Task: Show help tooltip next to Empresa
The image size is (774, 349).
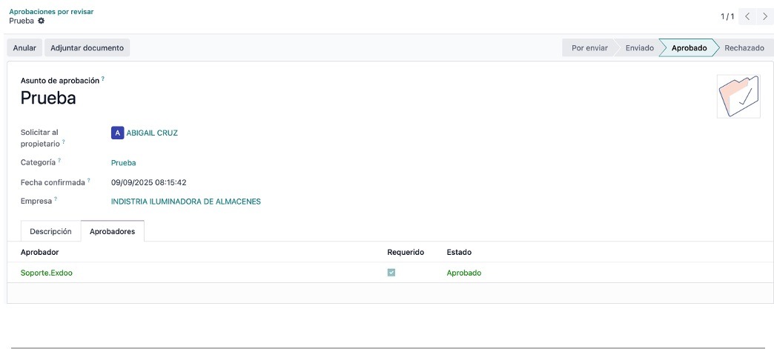Action: (x=56, y=199)
